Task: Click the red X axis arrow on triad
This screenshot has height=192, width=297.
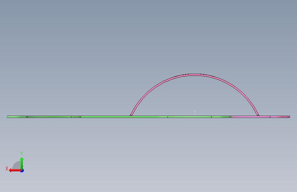Action: pos(15,170)
